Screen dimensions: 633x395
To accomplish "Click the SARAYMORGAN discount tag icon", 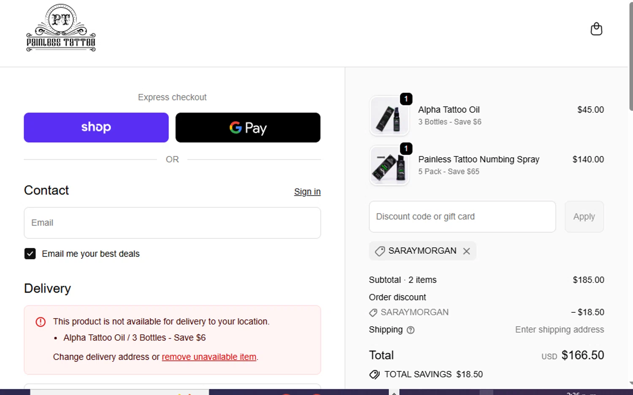I will tap(380, 251).
